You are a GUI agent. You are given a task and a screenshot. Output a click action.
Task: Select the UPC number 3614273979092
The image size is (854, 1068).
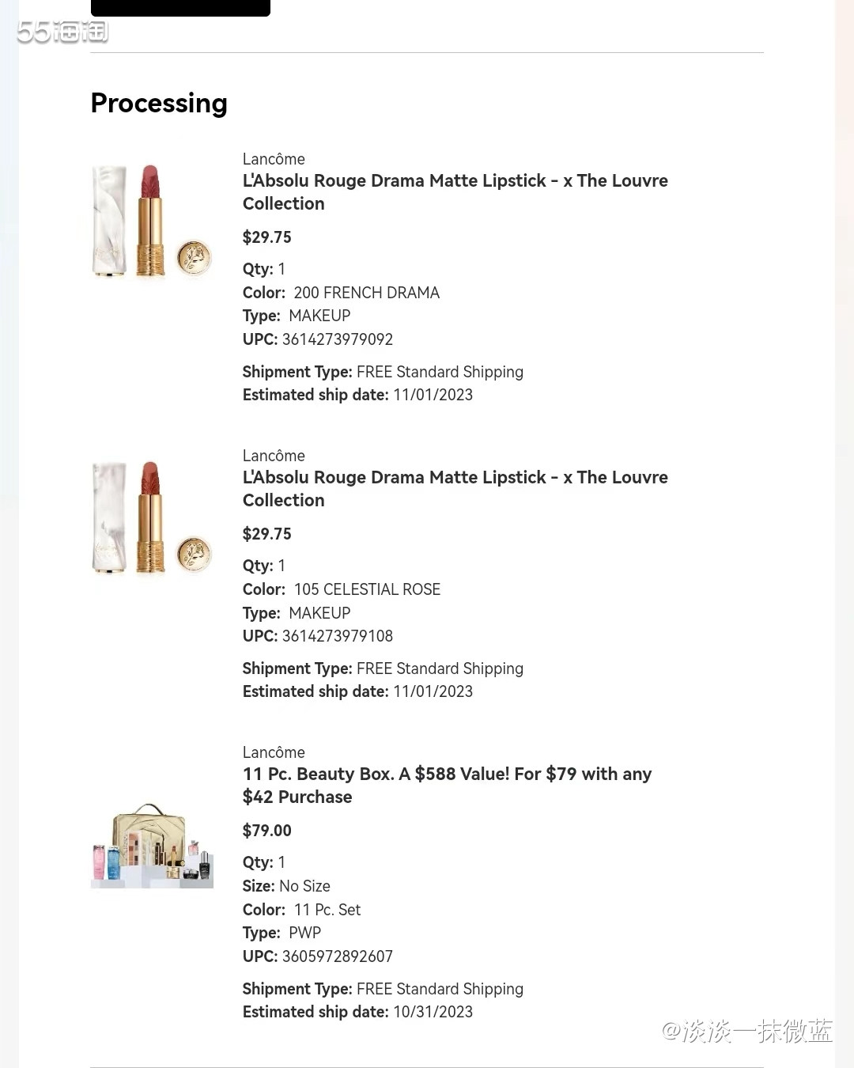[338, 339]
